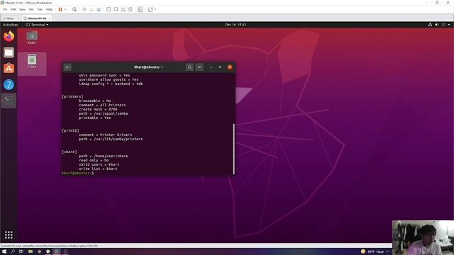This screenshot has height=255, width=454.
Task: Click the 'valid users = khart' line
Action: tap(99, 164)
